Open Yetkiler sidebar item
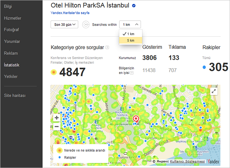 11,77
